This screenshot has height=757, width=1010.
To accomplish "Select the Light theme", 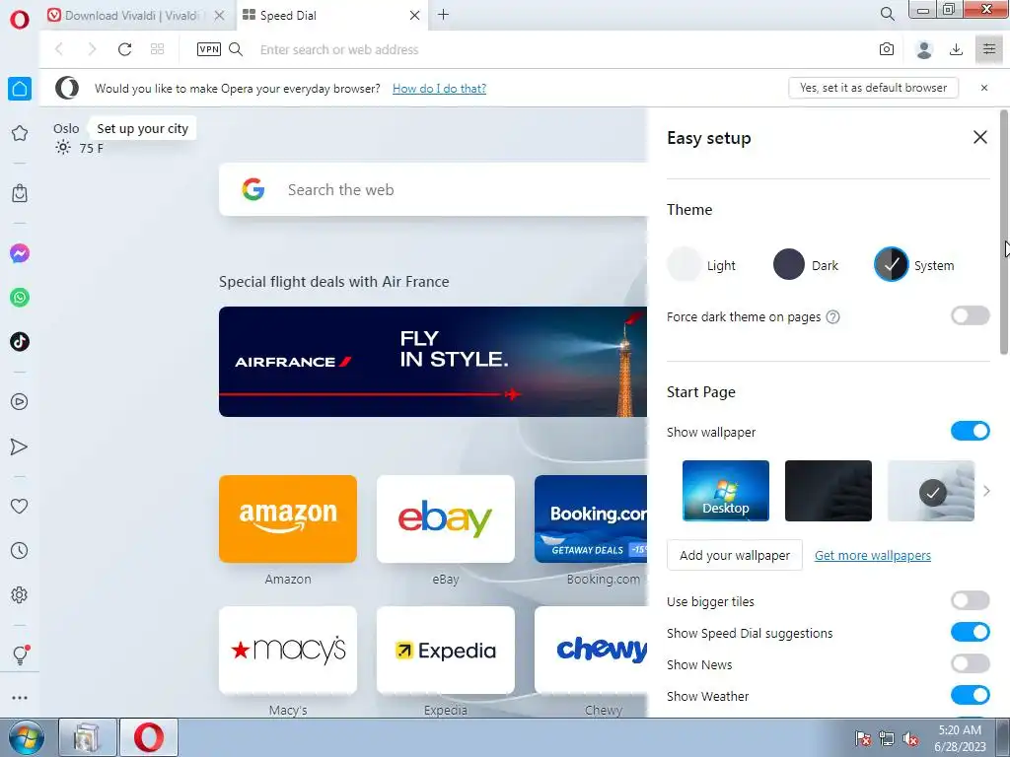I will tap(702, 264).
